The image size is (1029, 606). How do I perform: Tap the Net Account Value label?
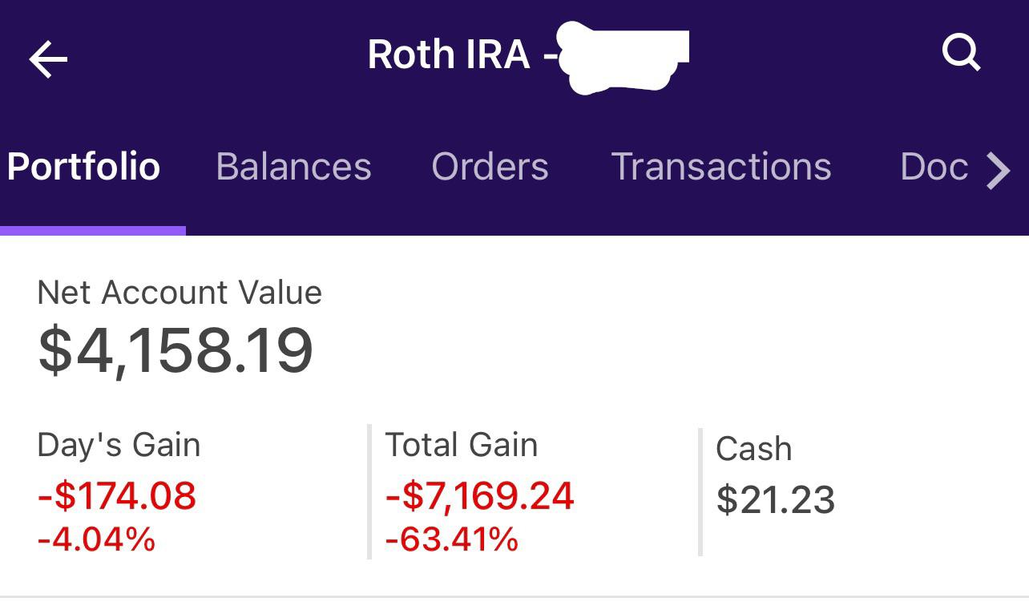point(180,293)
